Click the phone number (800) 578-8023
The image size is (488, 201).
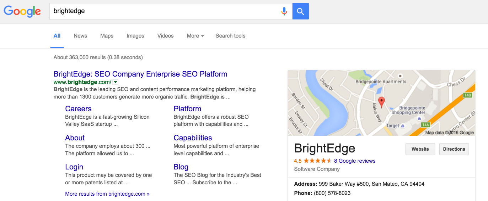click(x=332, y=193)
